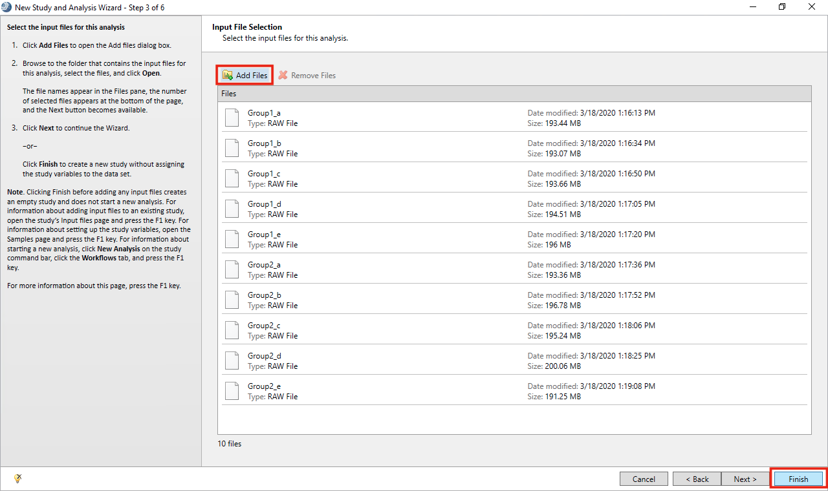
Task: Select the Group1_e file icon
Action: coord(232,239)
